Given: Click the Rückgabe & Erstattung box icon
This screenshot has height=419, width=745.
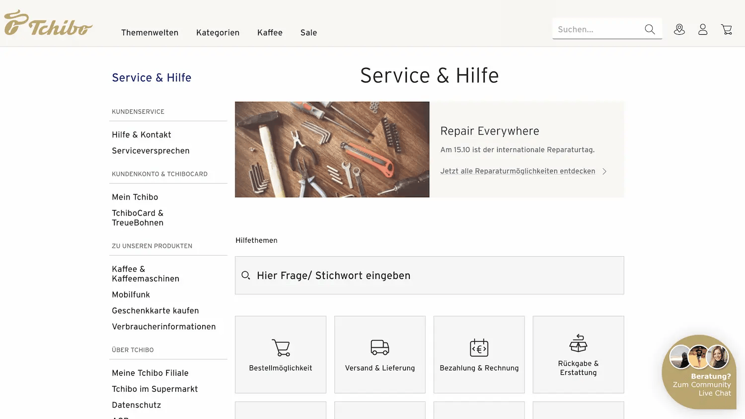Looking at the screenshot, I should (x=578, y=343).
